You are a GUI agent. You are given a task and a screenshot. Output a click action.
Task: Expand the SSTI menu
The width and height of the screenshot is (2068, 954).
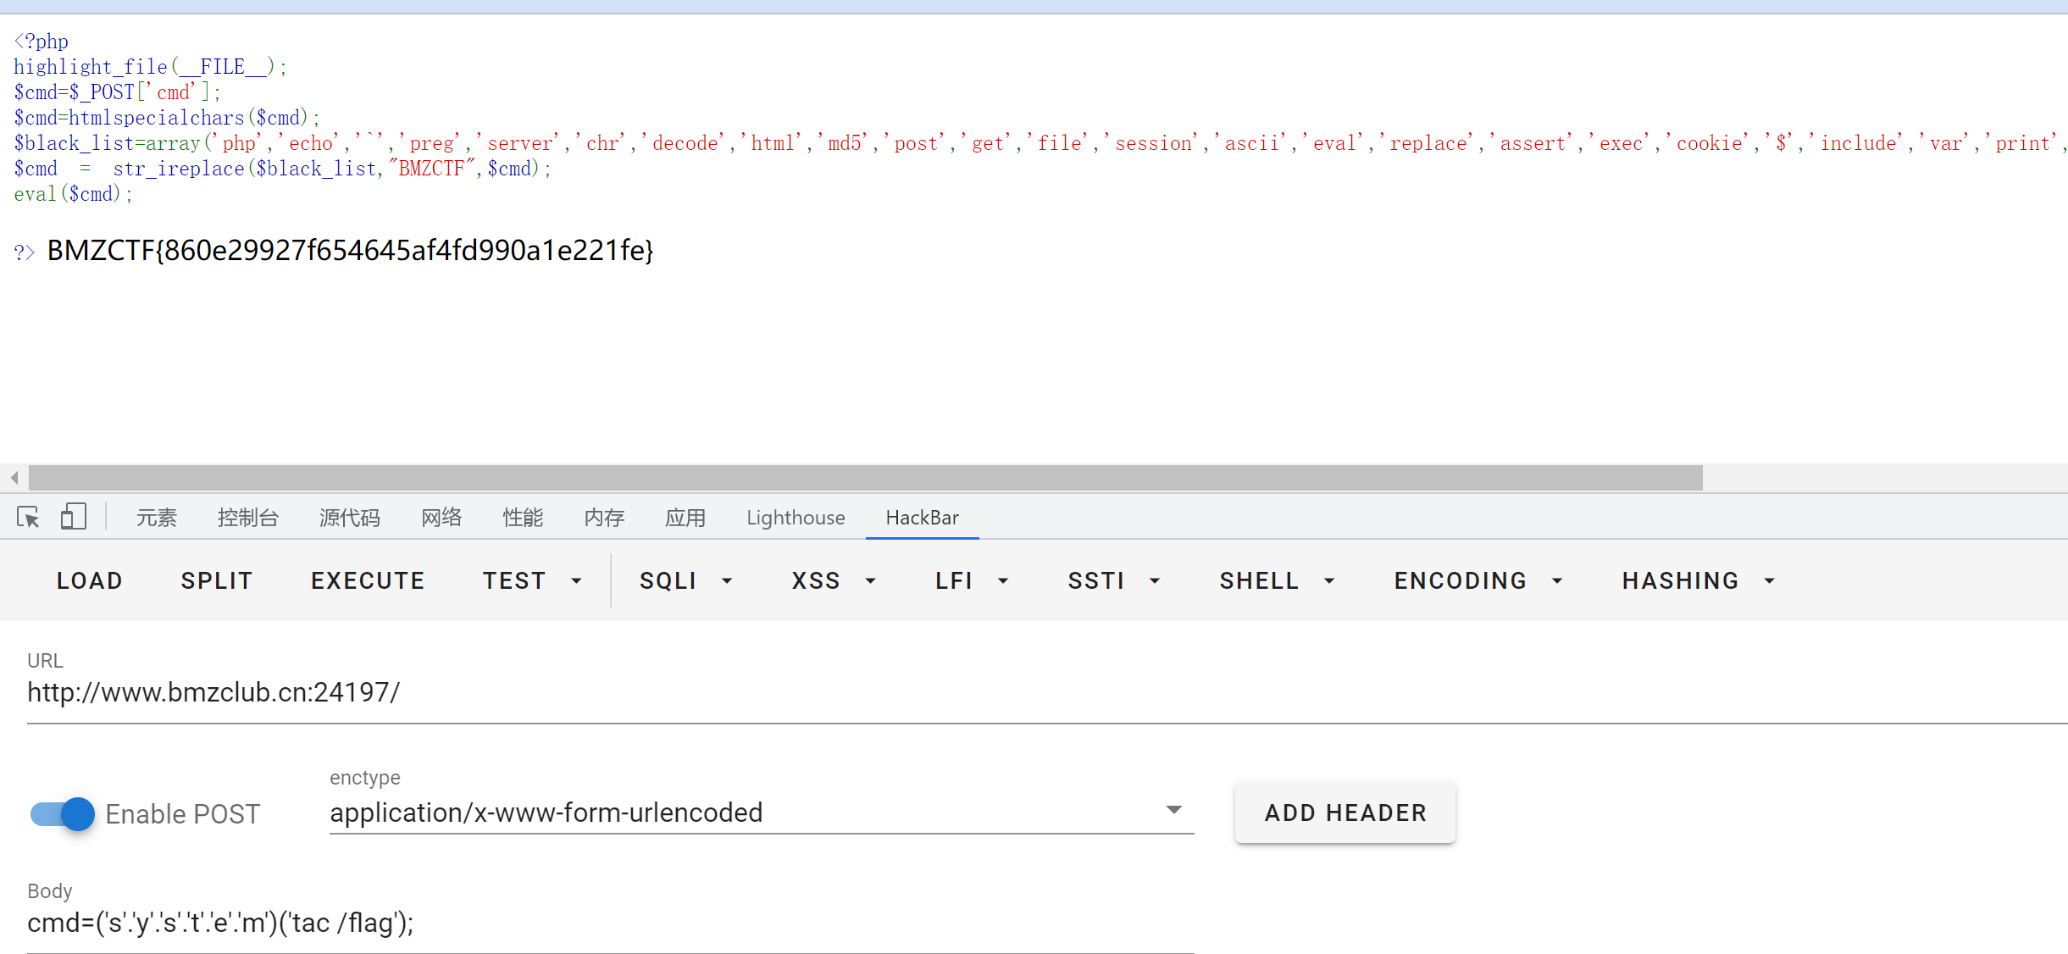tap(1112, 581)
